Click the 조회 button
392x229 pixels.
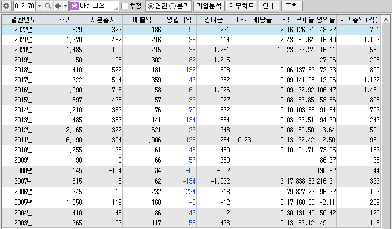pyautogui.click(x=292, y=6)
